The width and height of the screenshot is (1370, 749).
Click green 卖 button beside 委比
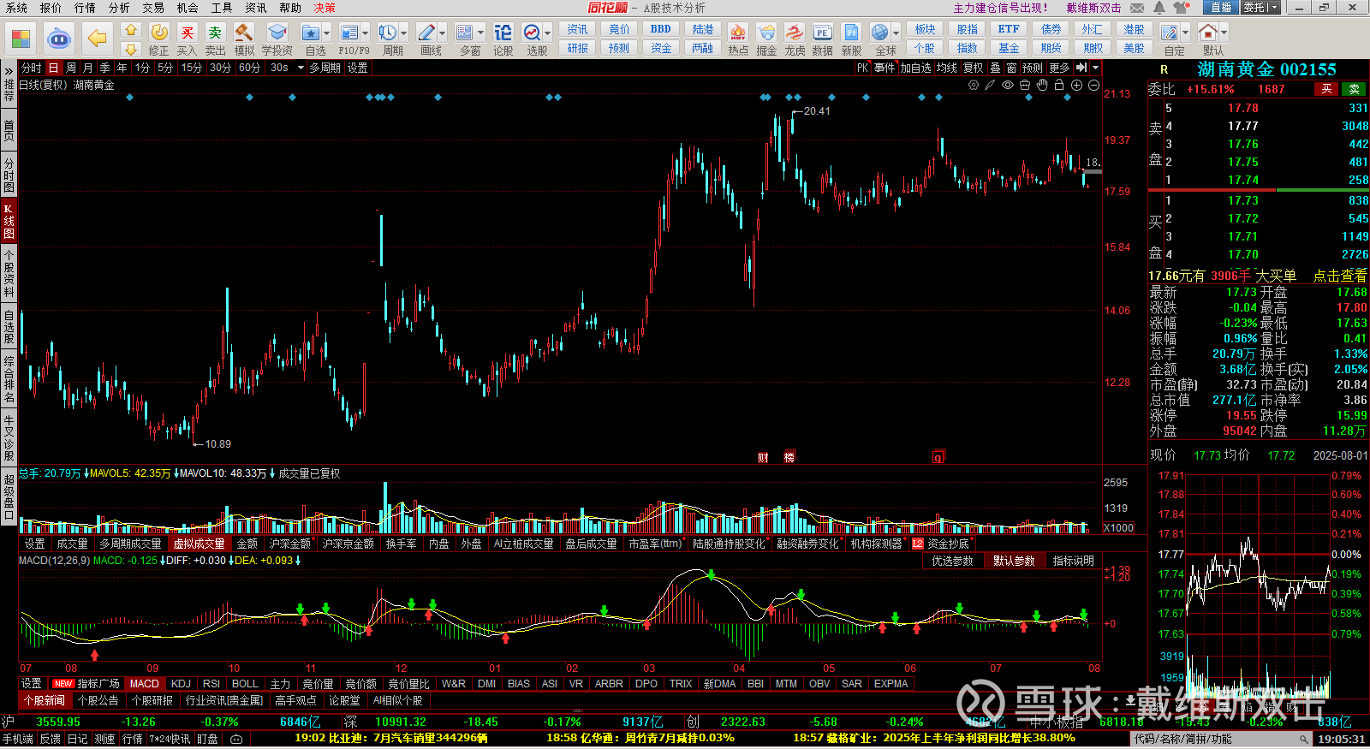tap(1355, 89)
